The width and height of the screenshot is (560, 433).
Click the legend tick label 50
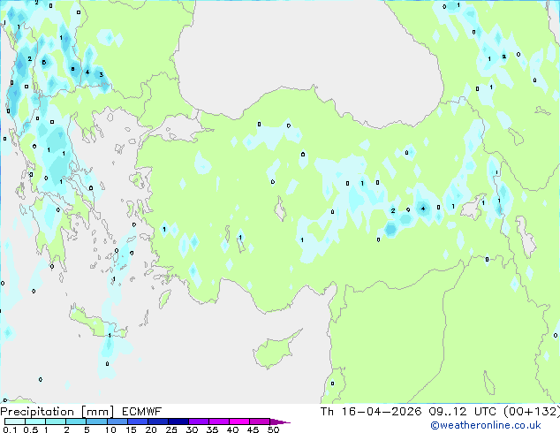point(274,430)
